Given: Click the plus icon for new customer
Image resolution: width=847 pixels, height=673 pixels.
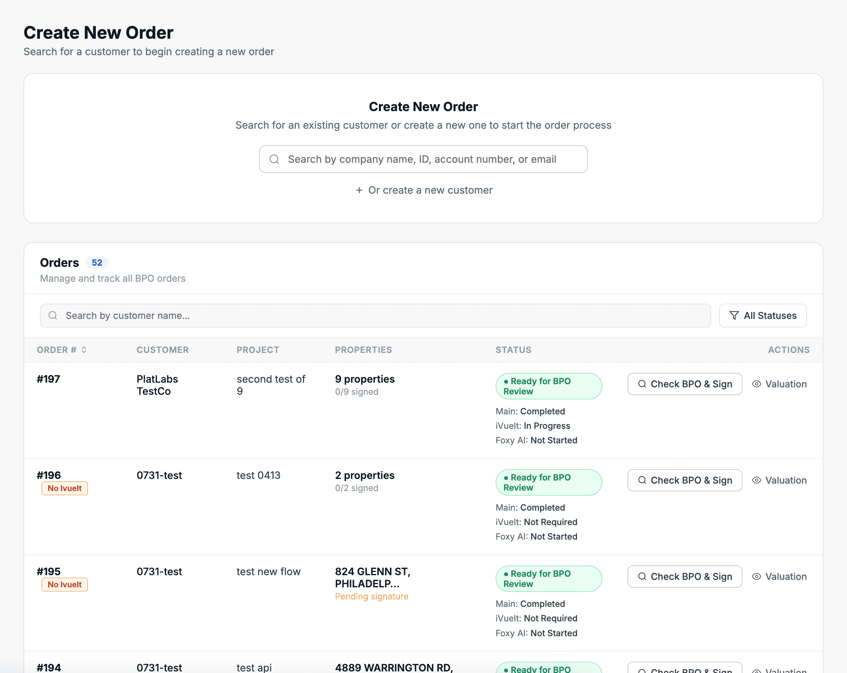Looking at the screenshot, I should coord(359,191).
